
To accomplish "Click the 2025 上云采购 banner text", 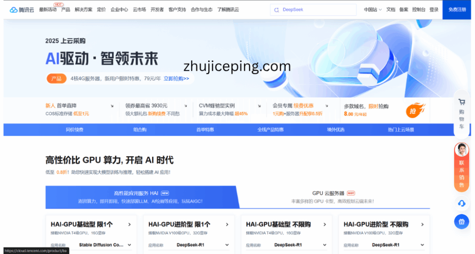I will click(65, 41).
